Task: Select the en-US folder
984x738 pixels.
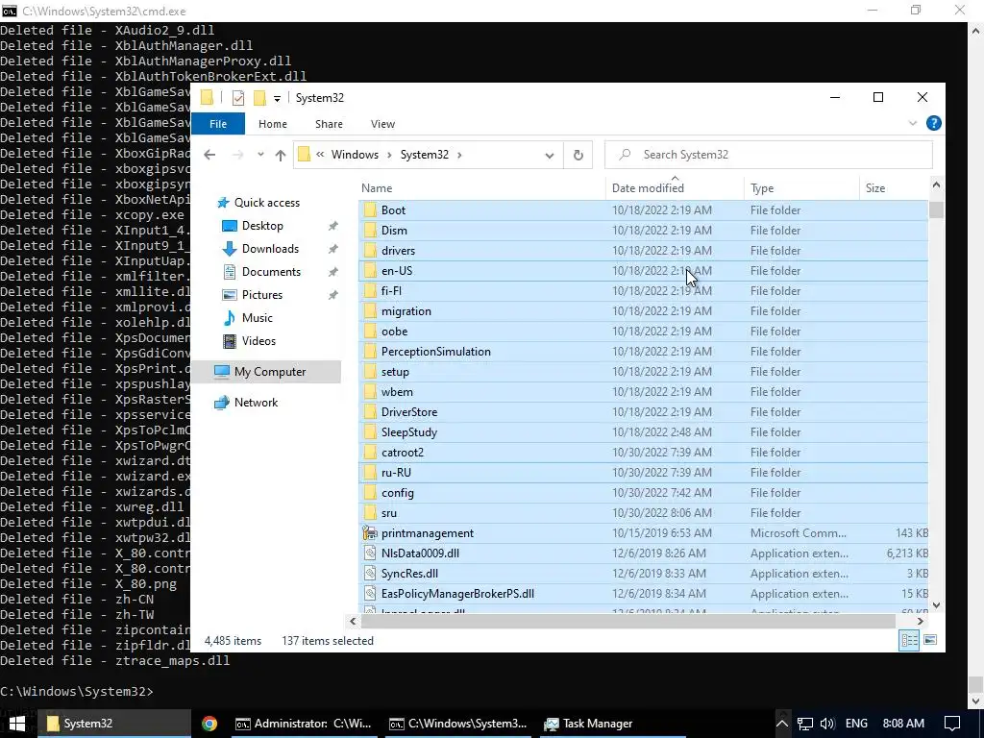Action: pyautogui.click(x=643, y=271)
